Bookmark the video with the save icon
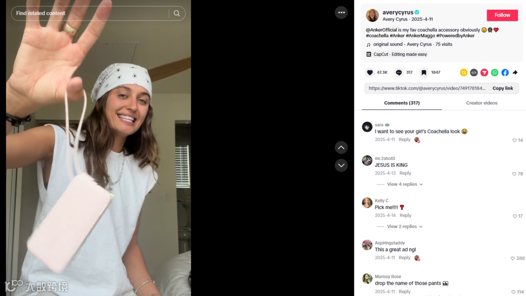The height and width of the screenshot is (296, 526). pos(424,73)
